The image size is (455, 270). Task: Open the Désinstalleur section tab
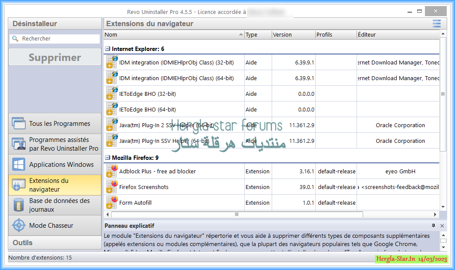(55, 24)
